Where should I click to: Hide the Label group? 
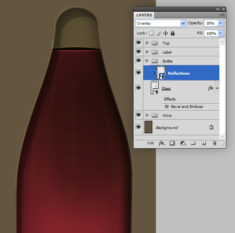click(138, 52)
